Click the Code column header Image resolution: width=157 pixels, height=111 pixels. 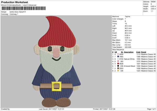(x=138, y=52)
